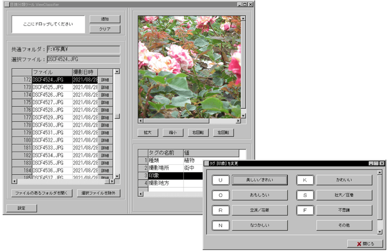Click the date cell of row 173

[85, 88]
